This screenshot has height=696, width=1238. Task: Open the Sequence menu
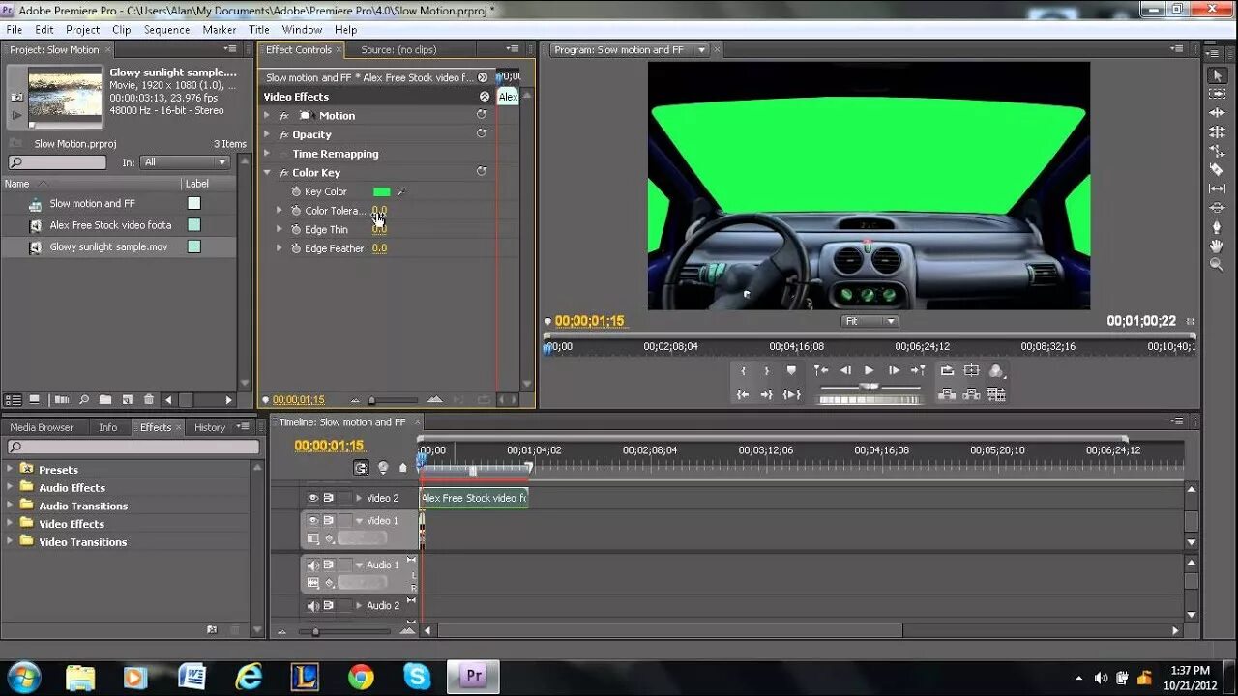coord(167,30)
